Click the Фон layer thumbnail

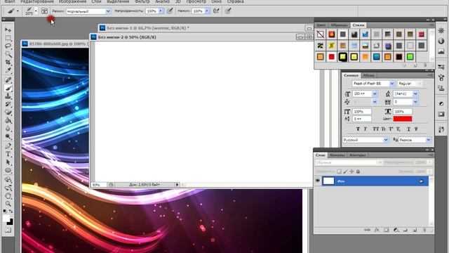(328, 181)
